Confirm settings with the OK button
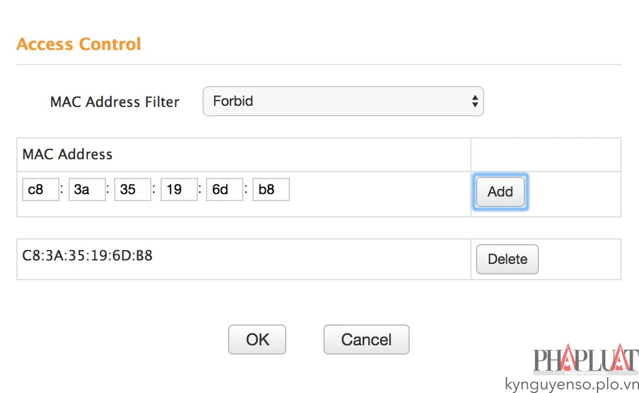639x393 pixels. pos(257,339)
